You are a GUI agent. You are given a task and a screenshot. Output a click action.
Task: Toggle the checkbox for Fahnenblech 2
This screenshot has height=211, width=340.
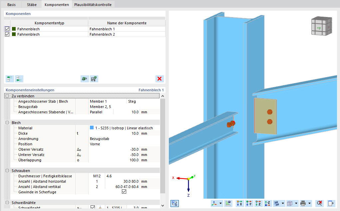7,34
